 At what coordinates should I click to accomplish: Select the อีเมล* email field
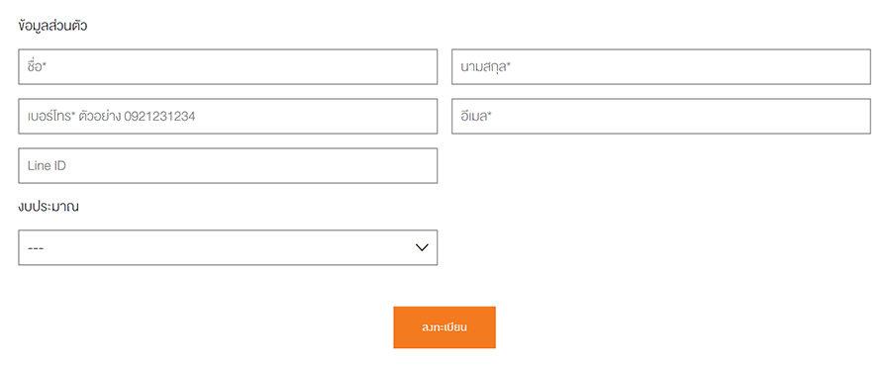point(661,117)
